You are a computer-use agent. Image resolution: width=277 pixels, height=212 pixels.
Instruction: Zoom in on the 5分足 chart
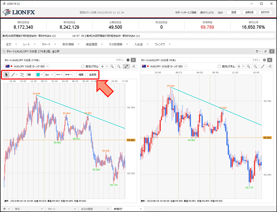112,67
